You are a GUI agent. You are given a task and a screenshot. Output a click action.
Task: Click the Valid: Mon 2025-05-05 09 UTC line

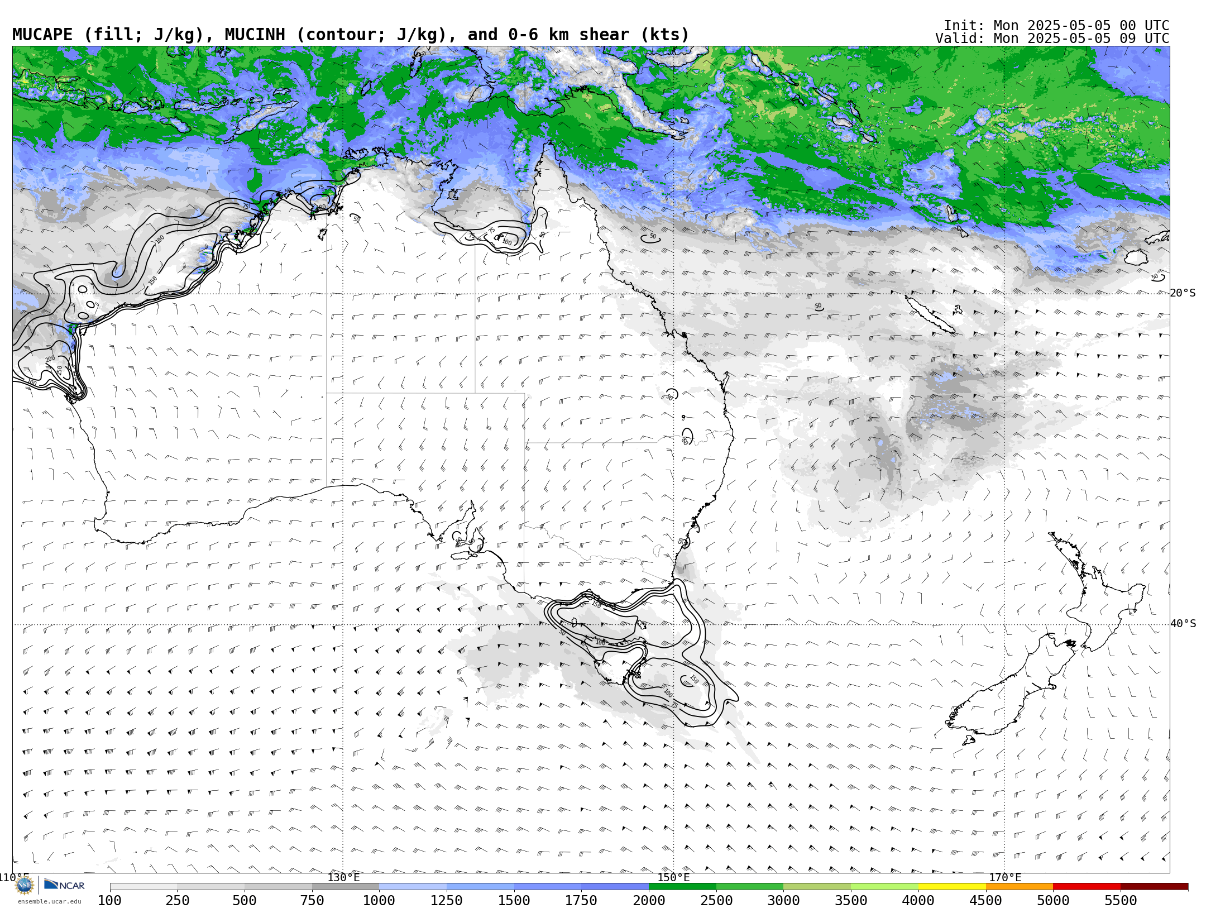tap(1052, 39)
